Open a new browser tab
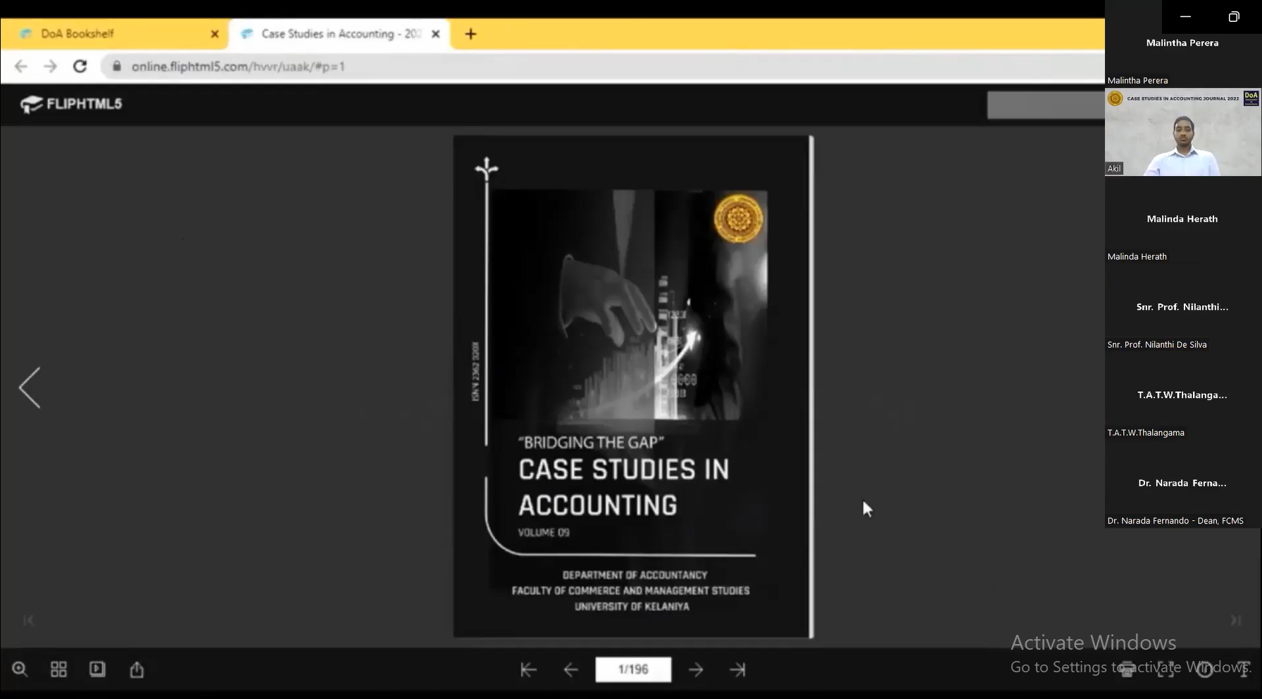The height and width of the screenshot is (699, 1262). coord(470,34)
